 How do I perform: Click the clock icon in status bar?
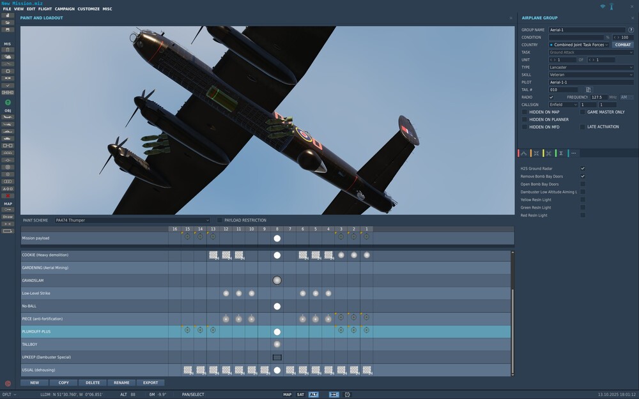(347, 395)
